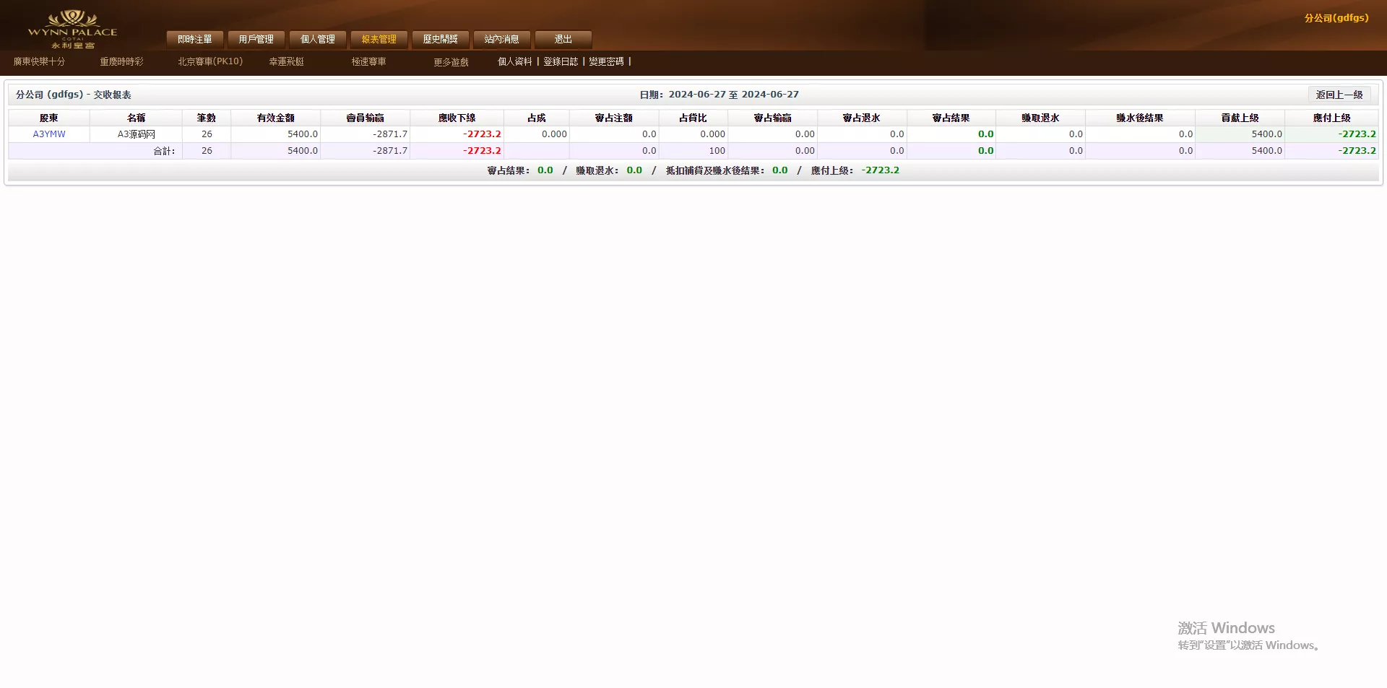Click the 退出 logout button

[563, 39]
